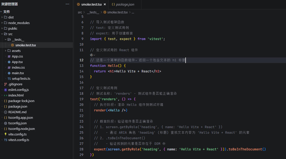Select the smoke.test.tsx editor tab

point(91,4)
